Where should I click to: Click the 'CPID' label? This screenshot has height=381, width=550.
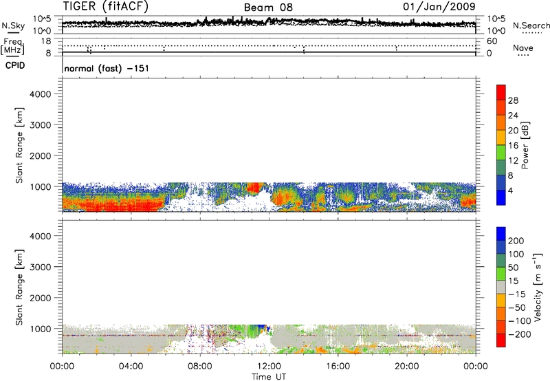tap(15, 65)
